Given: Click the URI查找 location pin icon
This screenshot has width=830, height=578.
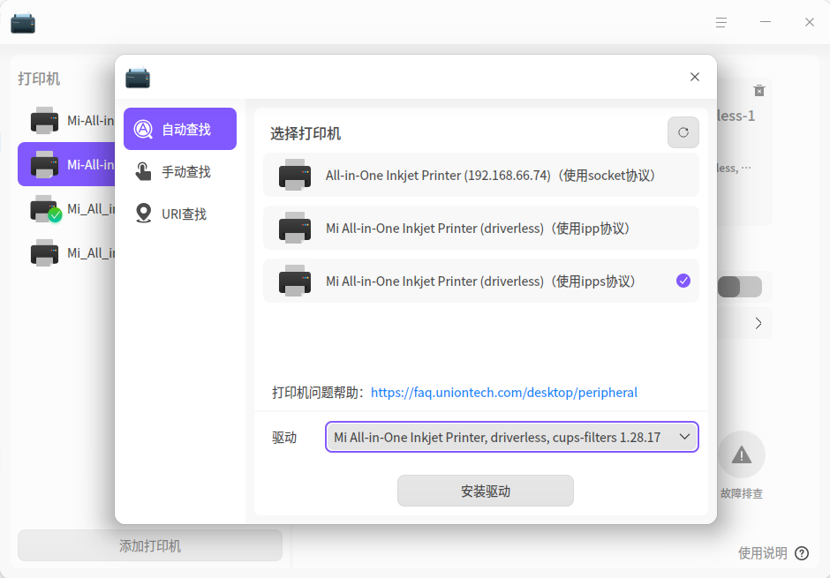Looking at the screenshot, I should (x=143, y=214).
